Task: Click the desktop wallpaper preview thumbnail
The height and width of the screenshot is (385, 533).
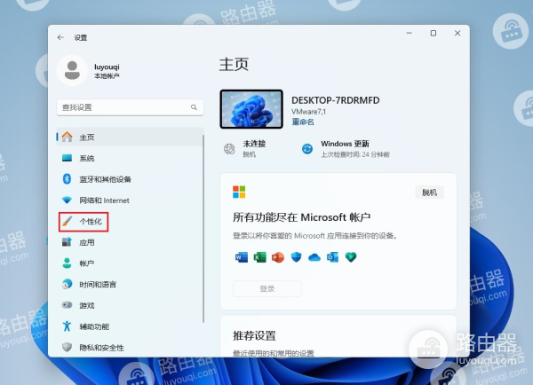Action: (251, 109)
